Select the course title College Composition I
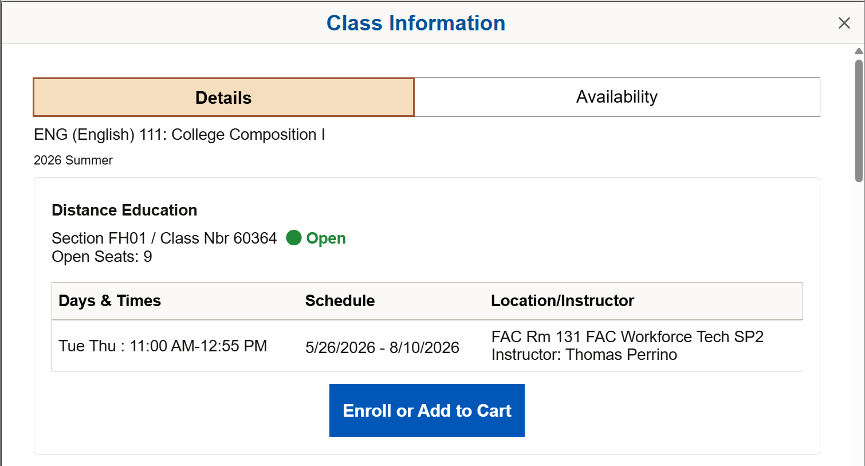Viewport: 865px width, 466px height. tap(179, 135)
